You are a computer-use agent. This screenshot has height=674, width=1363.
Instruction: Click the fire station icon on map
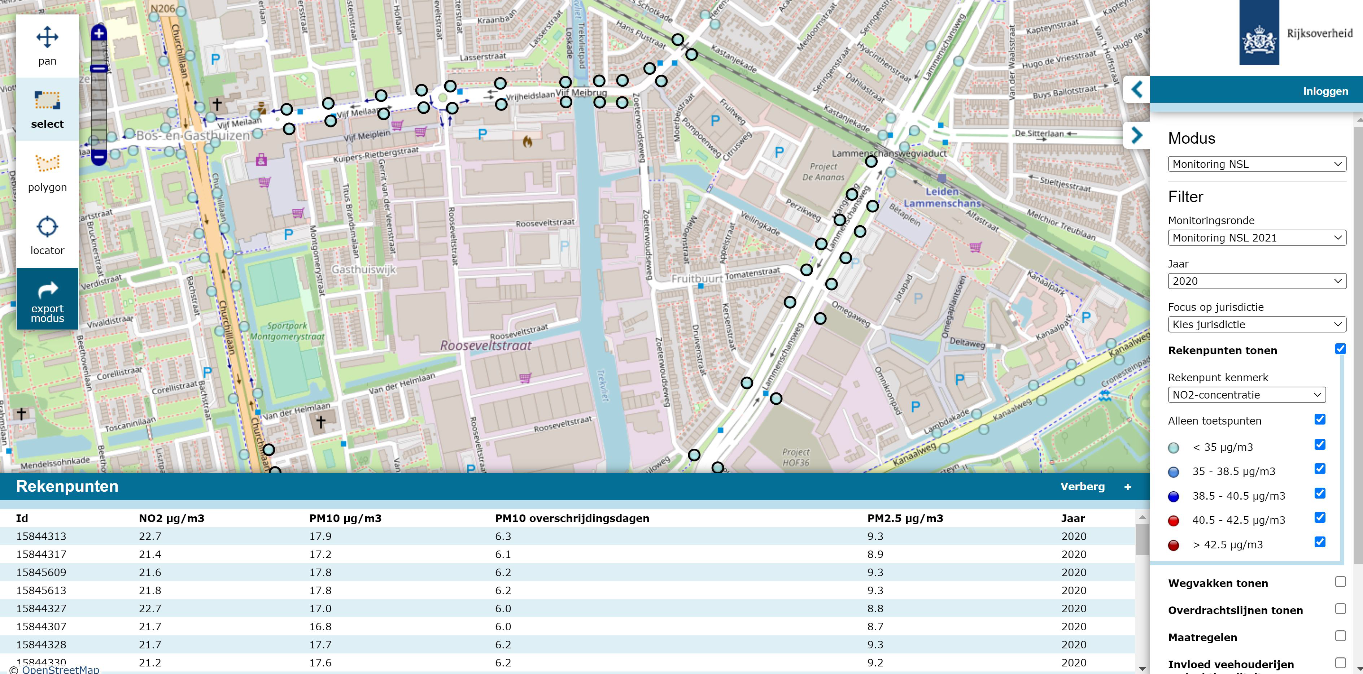[x=527, y=142]
